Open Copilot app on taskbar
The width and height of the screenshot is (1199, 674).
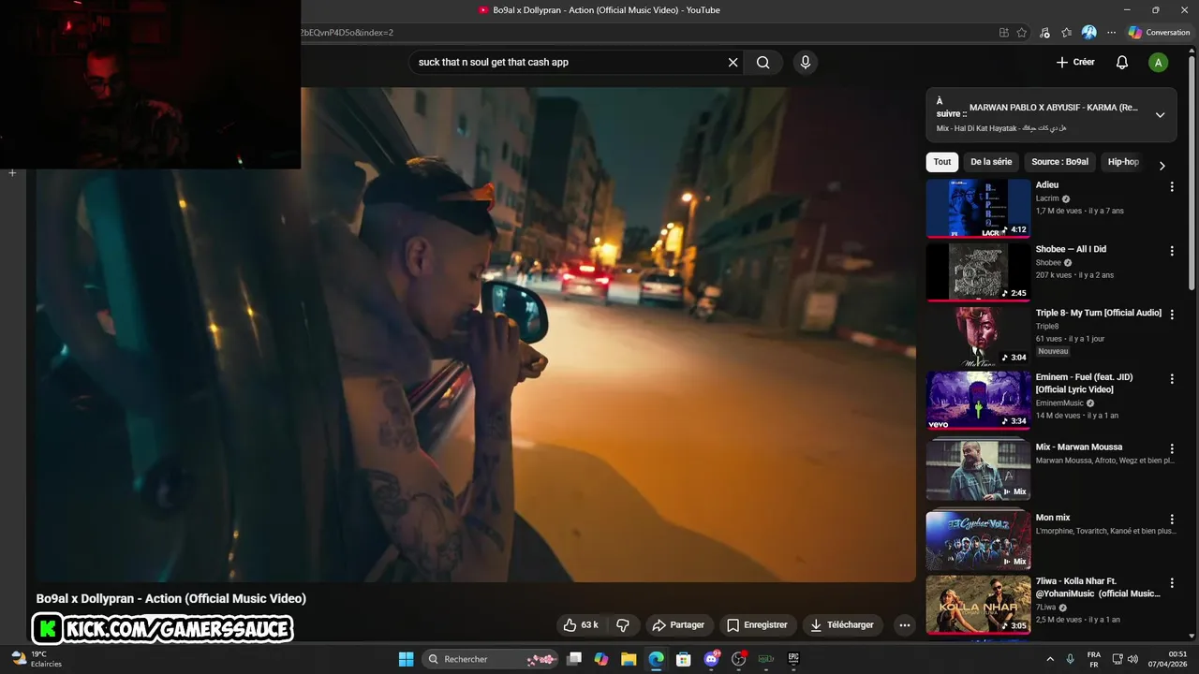pos(601,659)
